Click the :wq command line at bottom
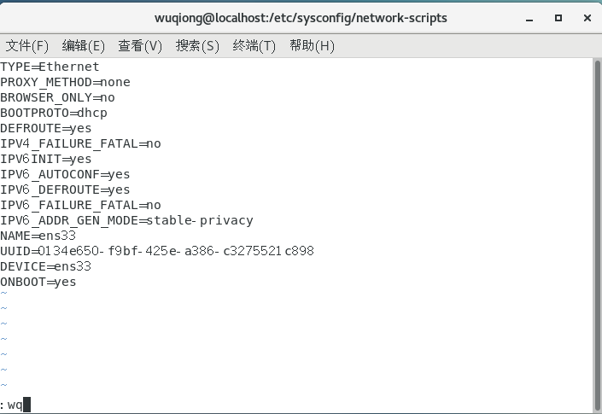This screenshot has height=414, width=602. click(x=14, y=404)
